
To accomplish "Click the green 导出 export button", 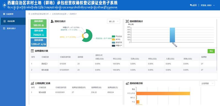I will click(x=211, y=51).
